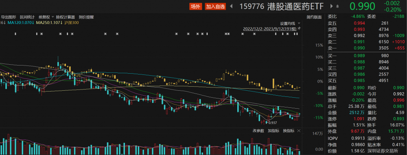Click the MA120 cyan moving average label
407x155 pixels.
pyautogui.click(x=21, y=23)
